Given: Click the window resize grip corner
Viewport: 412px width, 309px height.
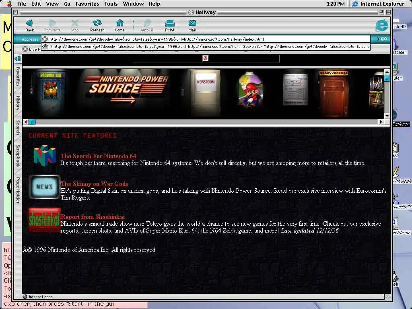Looking at the screenshot, I should (x=388, y=297).
